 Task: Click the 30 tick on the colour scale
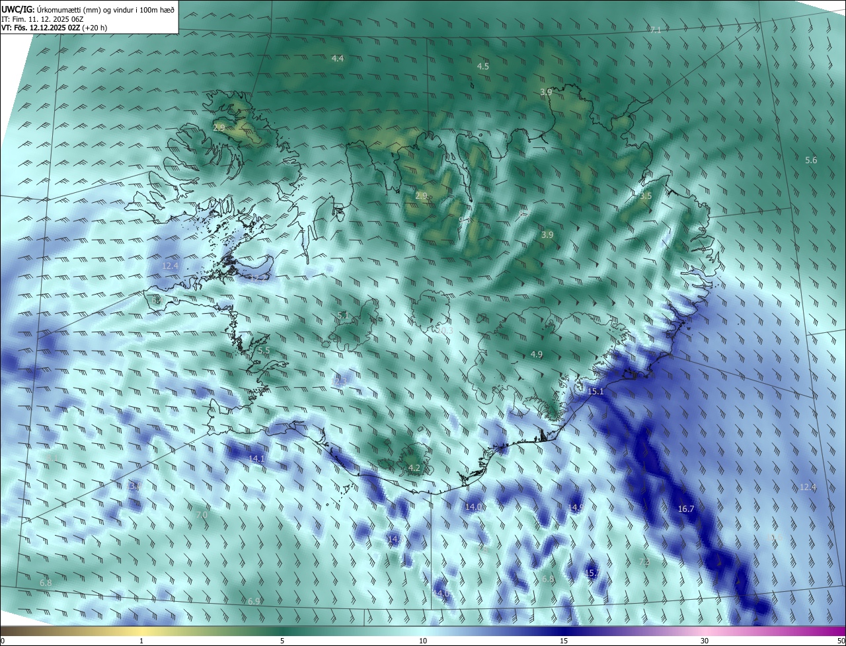click(x=705, y=641)
